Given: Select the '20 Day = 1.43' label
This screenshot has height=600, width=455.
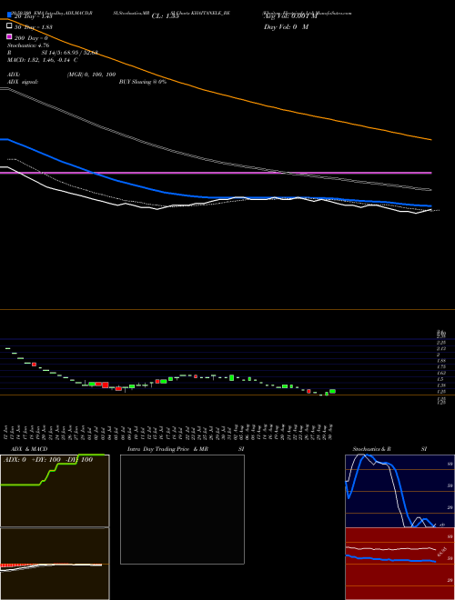Looking at the screenshot, I should (x=33, y=16).
